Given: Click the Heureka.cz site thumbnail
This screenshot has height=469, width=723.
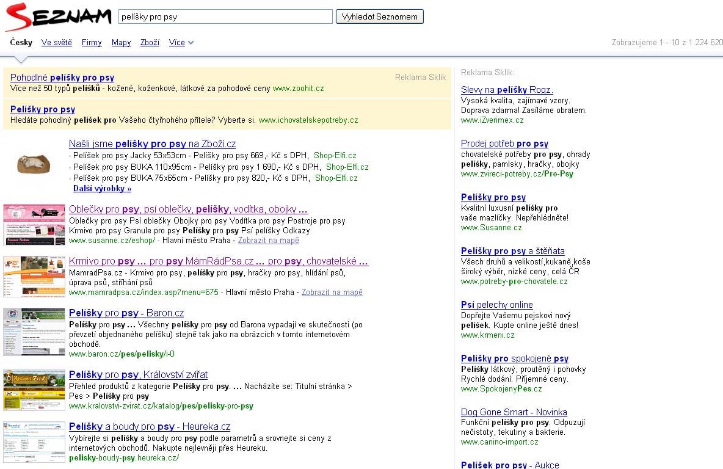Looking at the screenshot, I should point(34,442).
